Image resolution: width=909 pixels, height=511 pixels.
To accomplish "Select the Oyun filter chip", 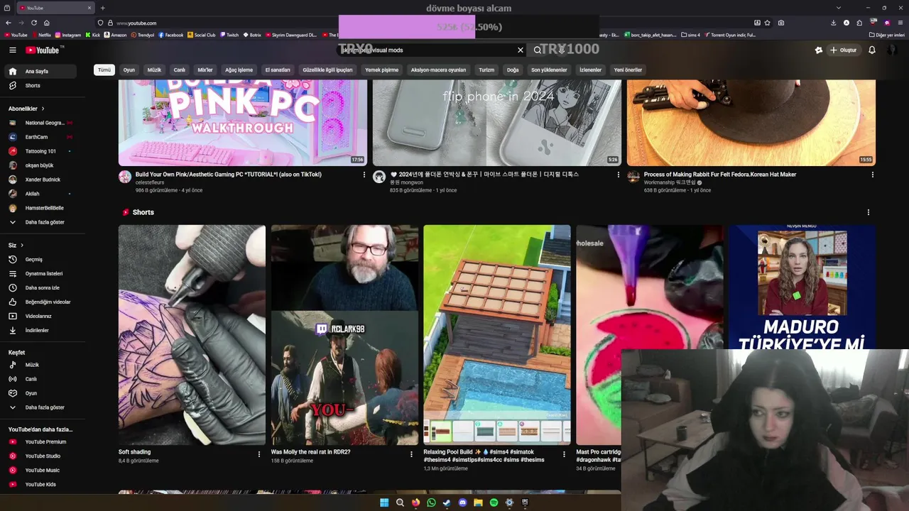I will coord(129,70).
